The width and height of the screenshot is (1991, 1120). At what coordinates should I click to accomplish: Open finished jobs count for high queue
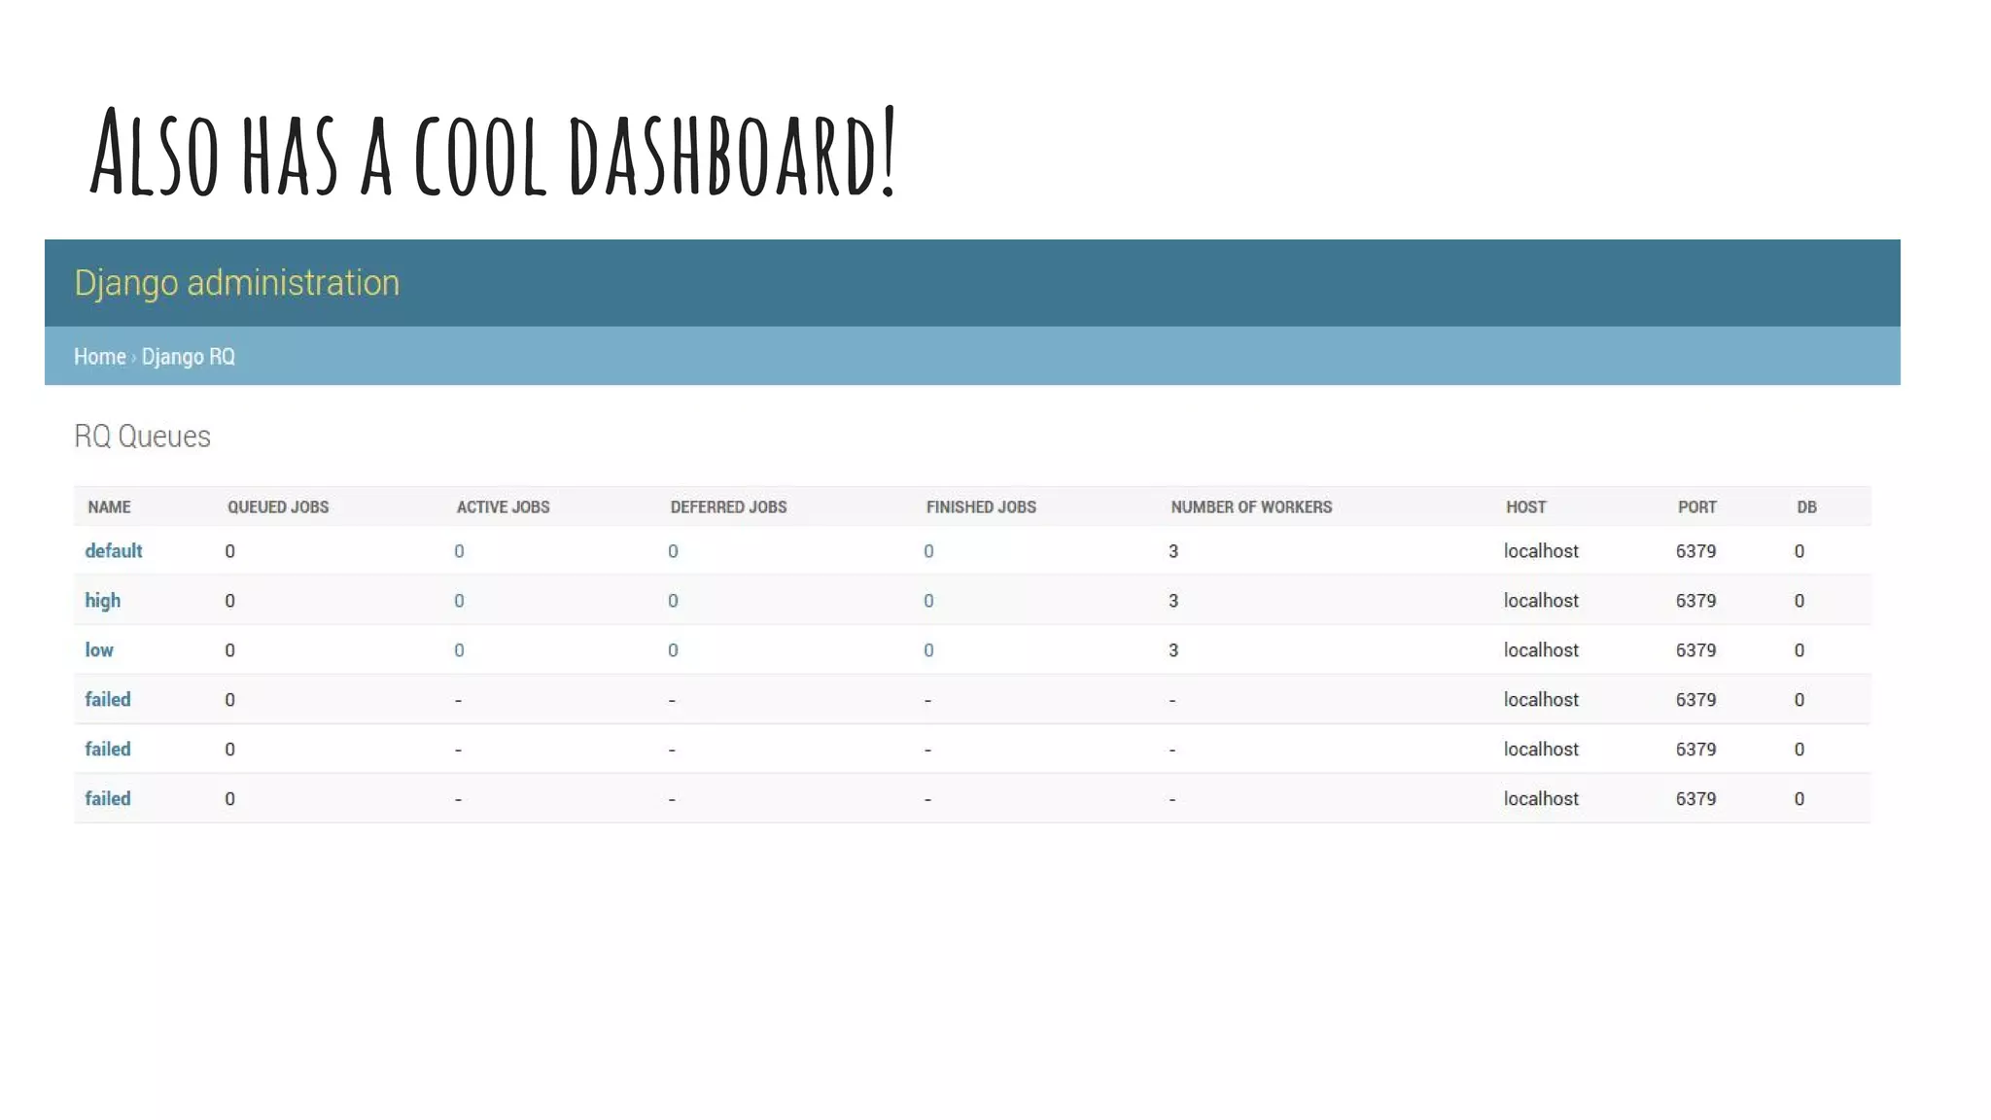tap(928, 601)
